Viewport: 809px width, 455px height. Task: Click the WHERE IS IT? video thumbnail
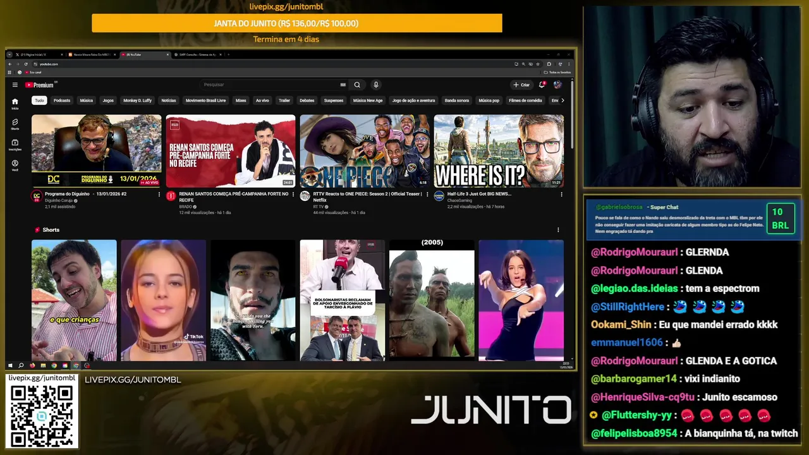coord(499,151)
